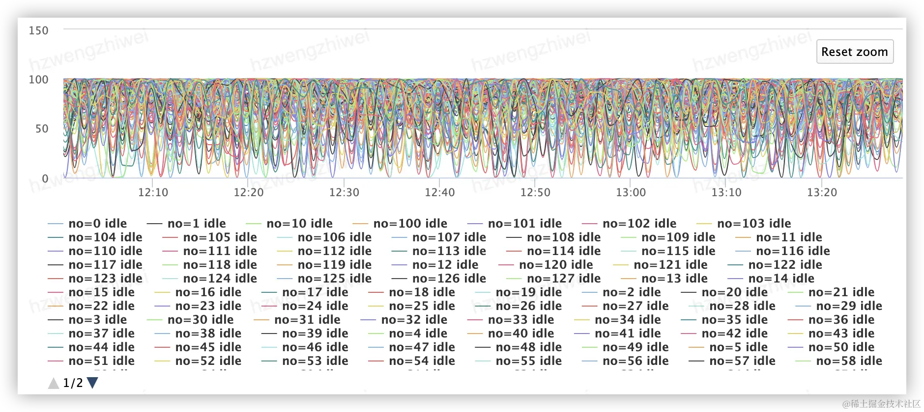Toggle the "no=120 idle" legend entry
The height and width of the screenshot is (412, 924).
[x=545, y=265]
